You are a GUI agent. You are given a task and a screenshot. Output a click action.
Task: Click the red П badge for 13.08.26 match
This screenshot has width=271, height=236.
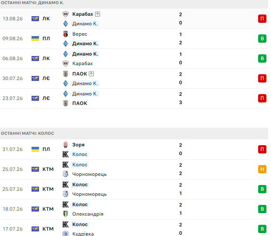coord(262,19)
